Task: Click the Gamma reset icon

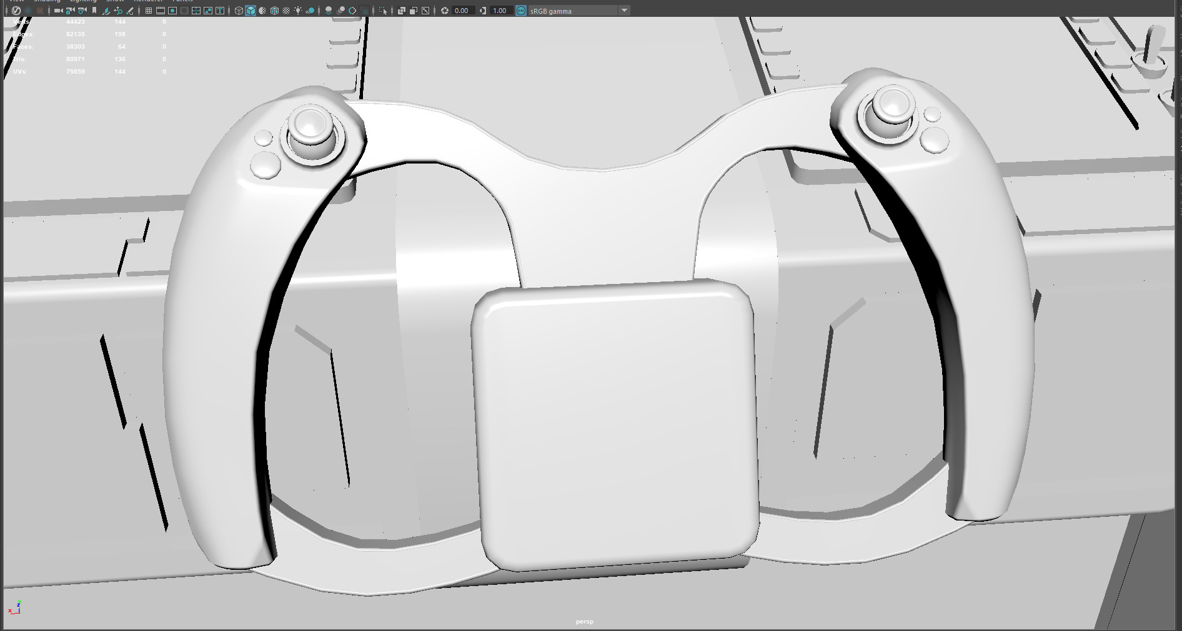Action: (483, 11)
